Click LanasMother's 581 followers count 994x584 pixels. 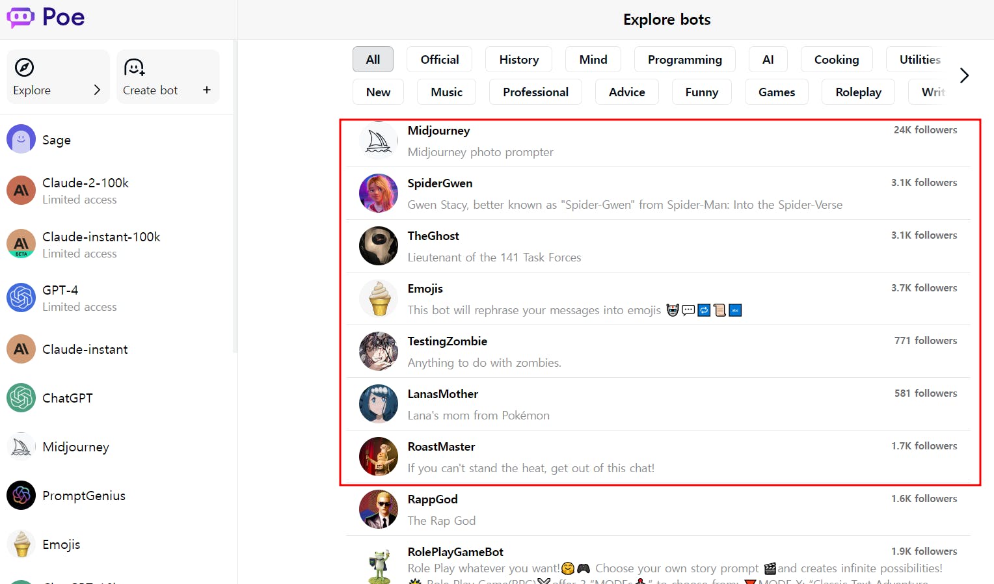point(926,393)
